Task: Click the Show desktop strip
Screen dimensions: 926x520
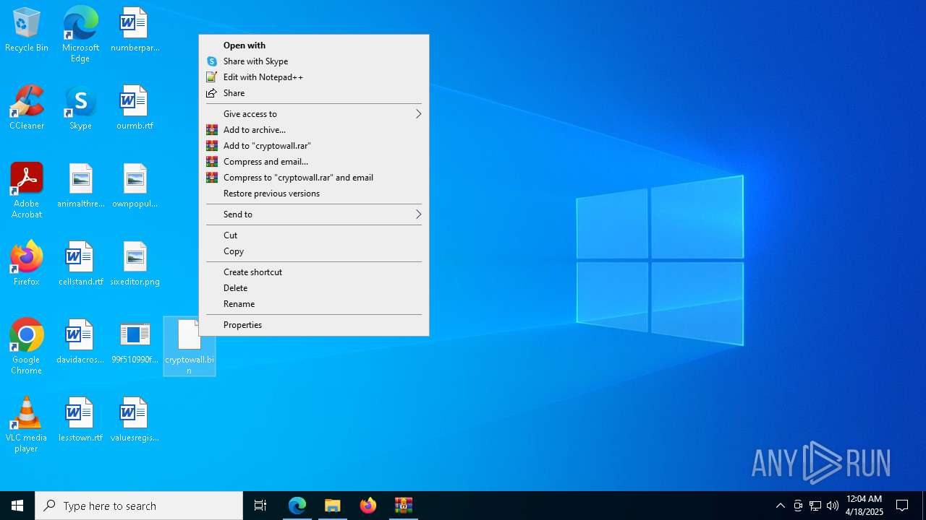Action: point(924,506)
